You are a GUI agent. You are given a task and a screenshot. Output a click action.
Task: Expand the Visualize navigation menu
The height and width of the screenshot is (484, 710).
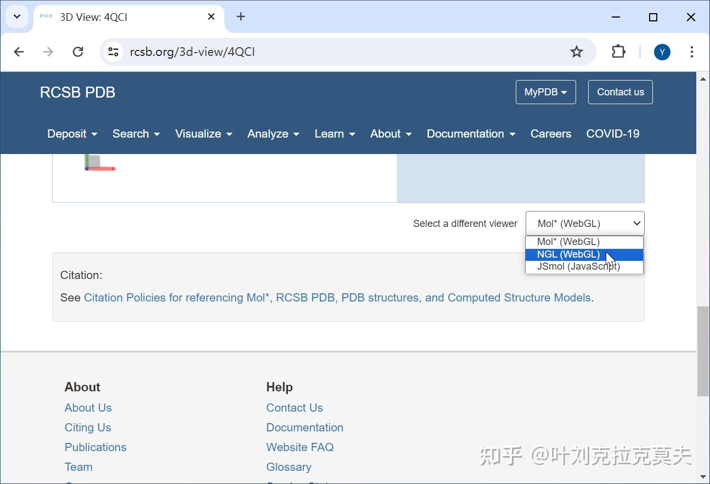point(204,133)
